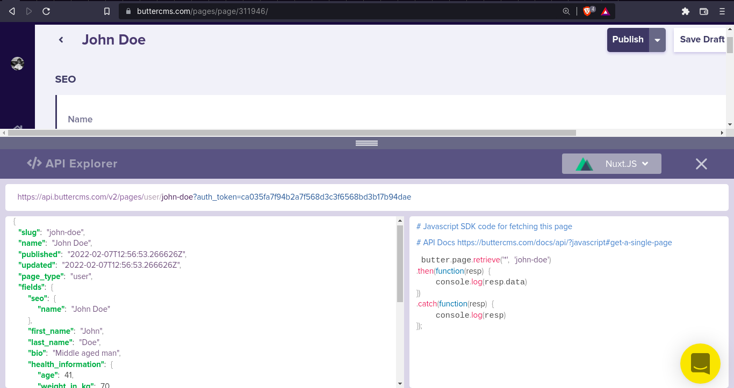Open the yellow chat widget button
This screenshot has width=734, height=388.
pos(700,363)
